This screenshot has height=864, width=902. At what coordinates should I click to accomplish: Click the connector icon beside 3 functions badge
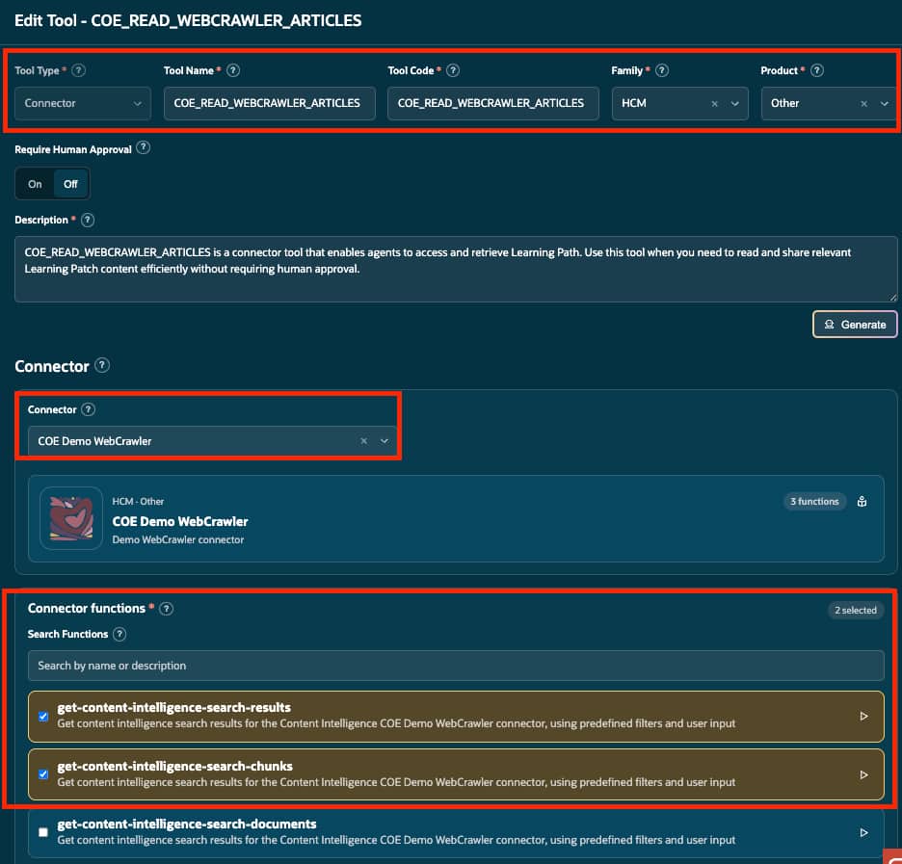(x=862, y=501)
